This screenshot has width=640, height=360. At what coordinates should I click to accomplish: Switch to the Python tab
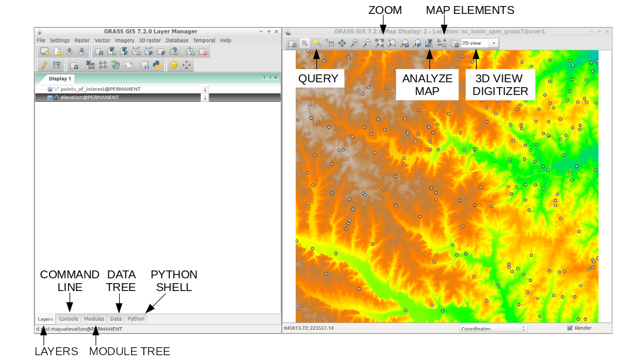[x=136, y=319]
